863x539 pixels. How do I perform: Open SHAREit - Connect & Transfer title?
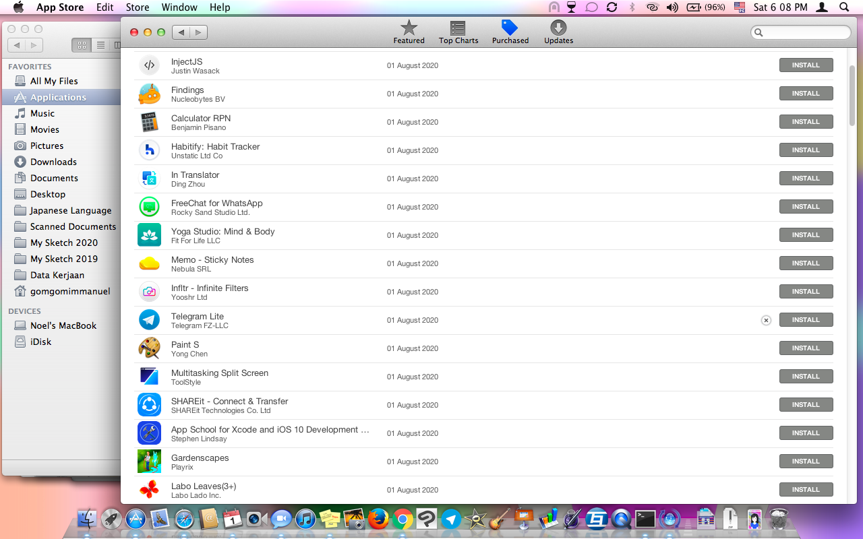[229, 401]
